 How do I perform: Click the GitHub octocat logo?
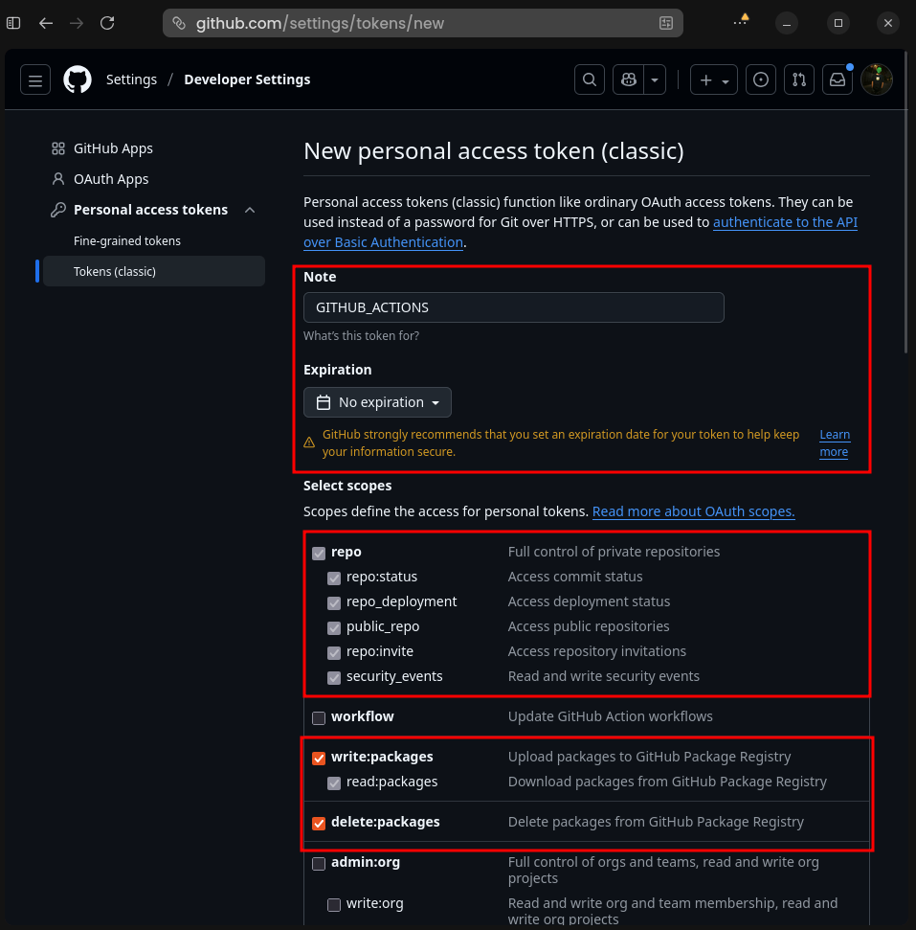point(77,79)
